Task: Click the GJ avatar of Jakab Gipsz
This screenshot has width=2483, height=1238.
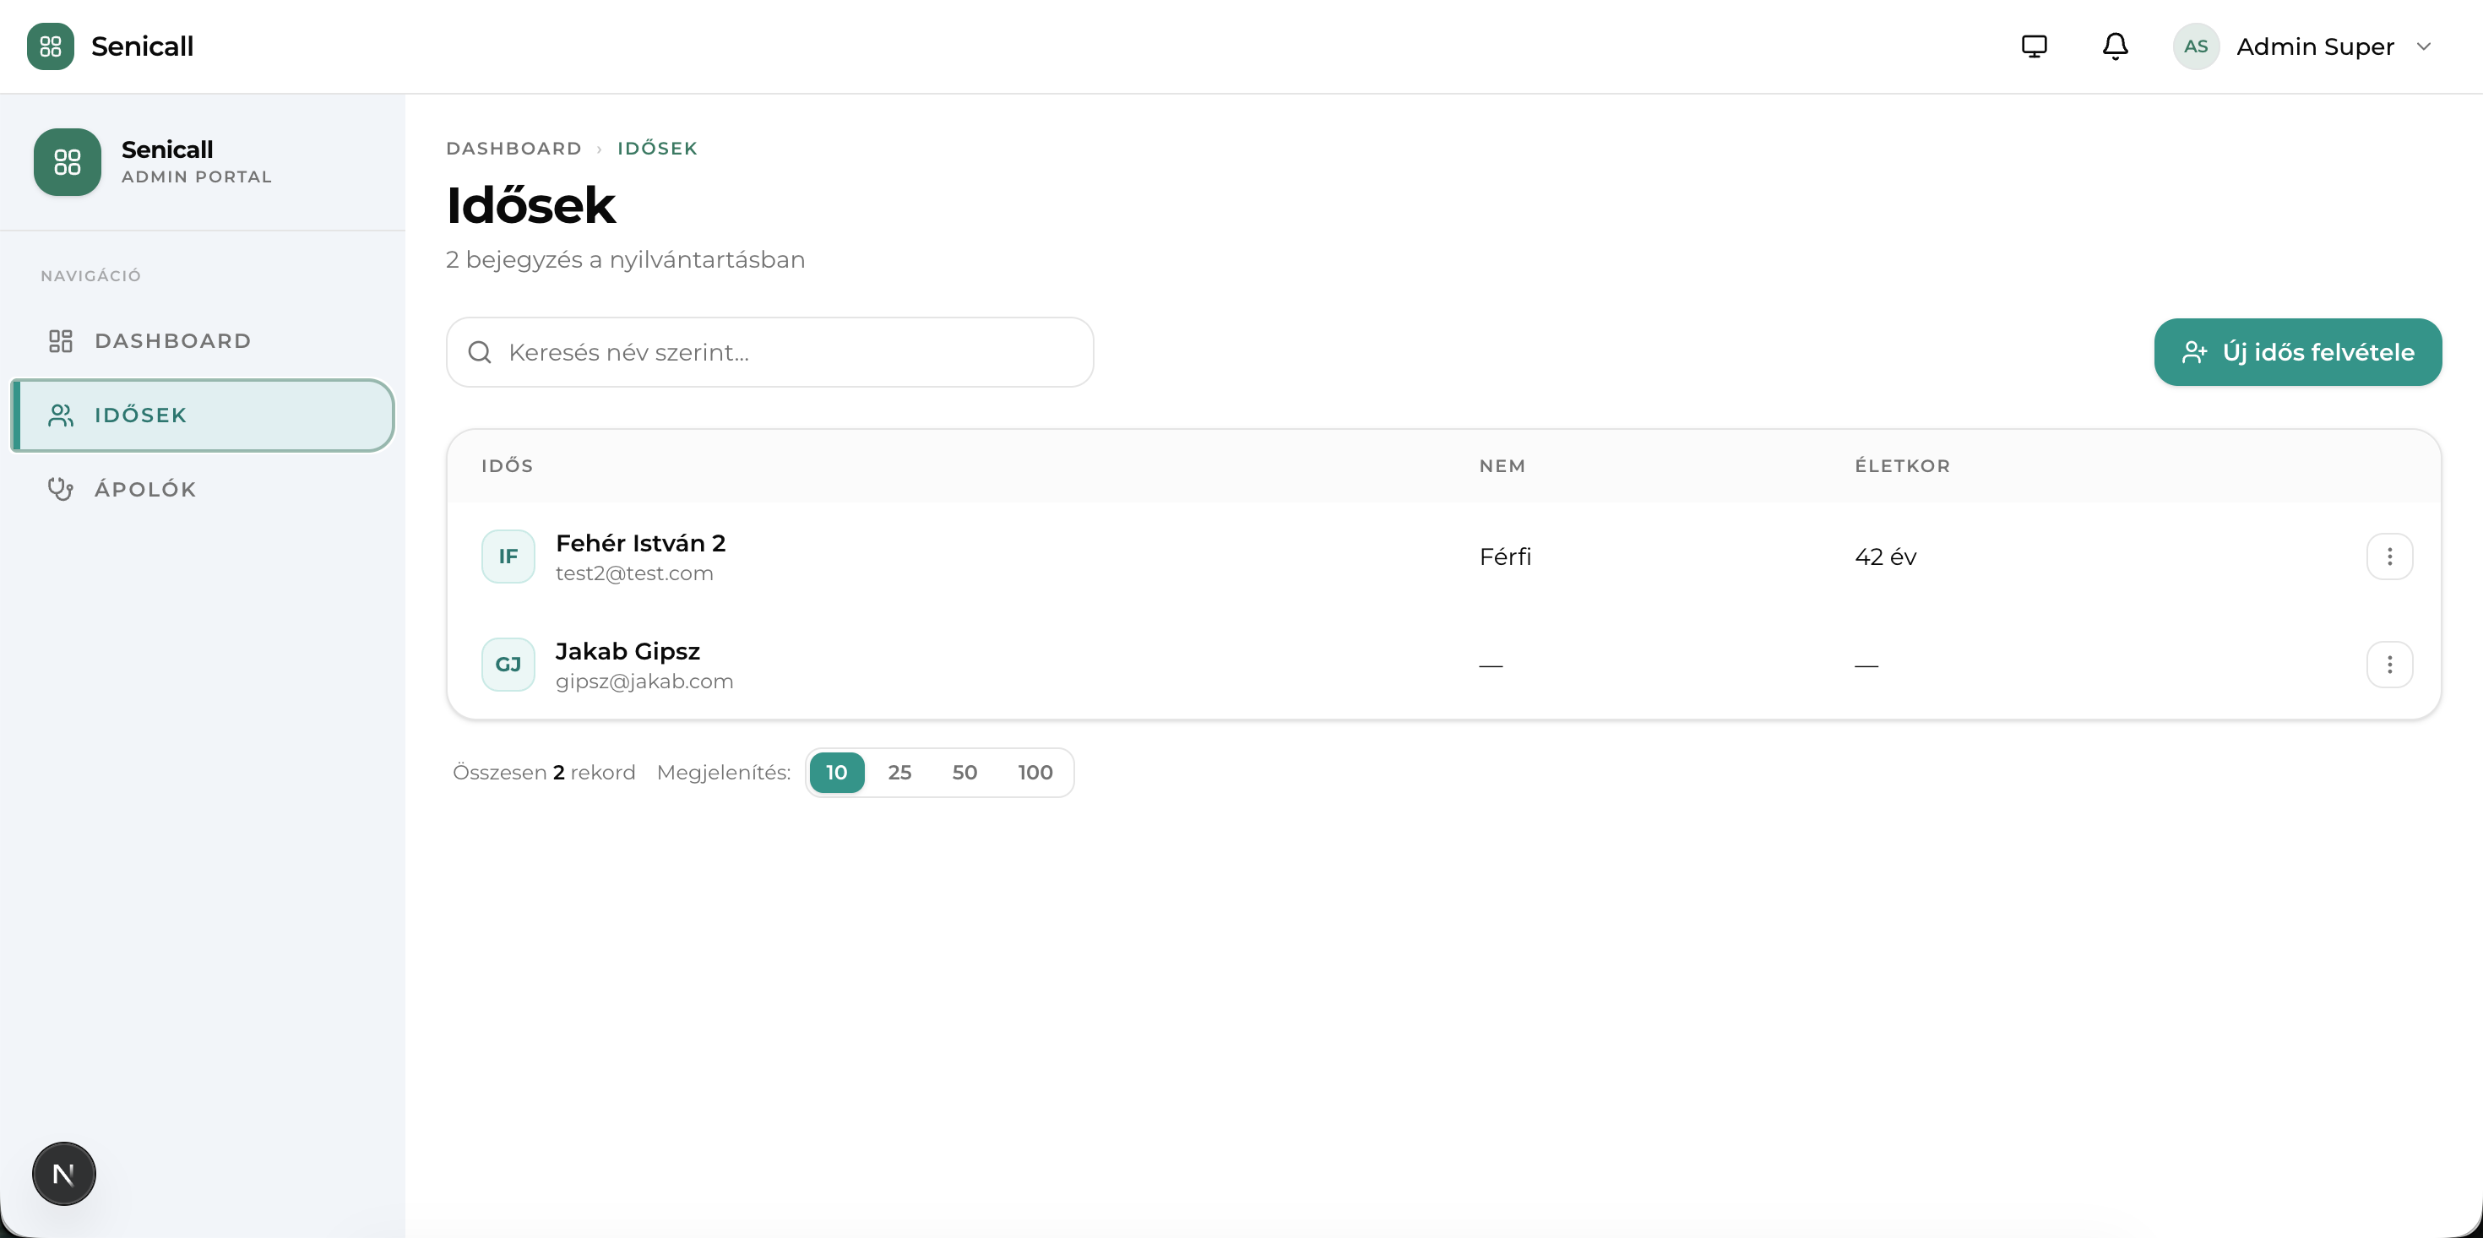Action: point(508,665)
